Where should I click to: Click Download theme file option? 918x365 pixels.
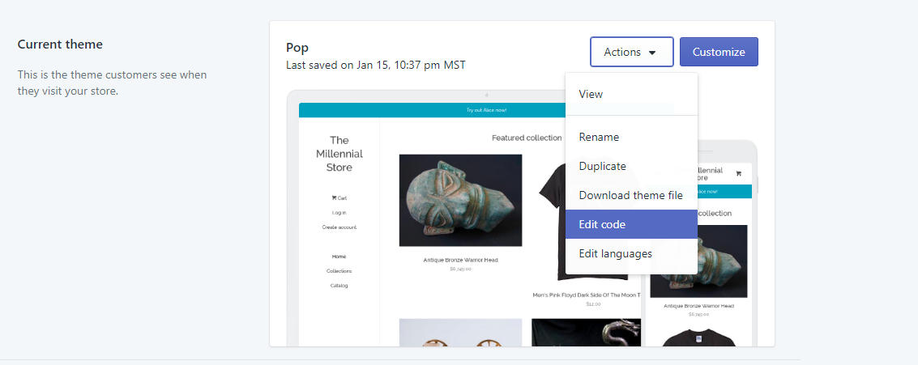pos(631,195)
